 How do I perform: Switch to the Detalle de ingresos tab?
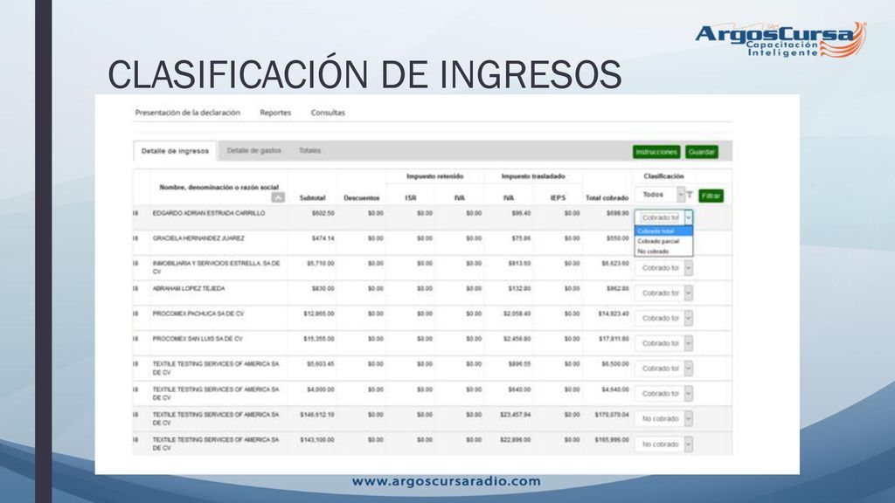175,151
